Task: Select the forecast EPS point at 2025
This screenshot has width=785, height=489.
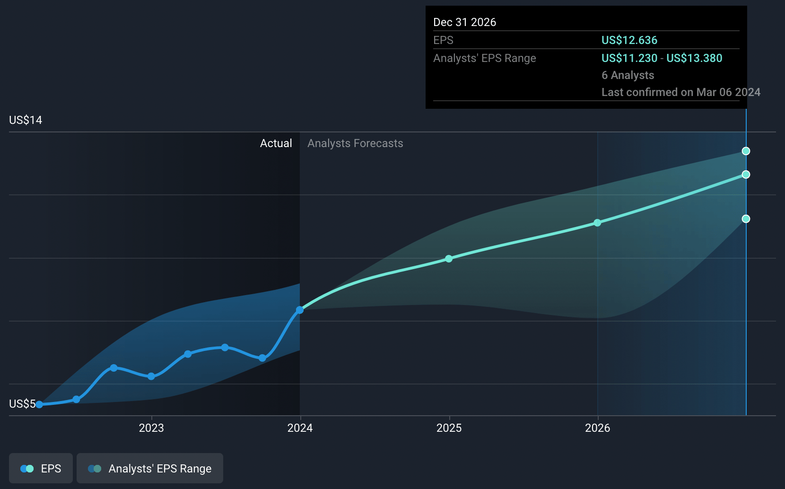Action: coord(449,259)
